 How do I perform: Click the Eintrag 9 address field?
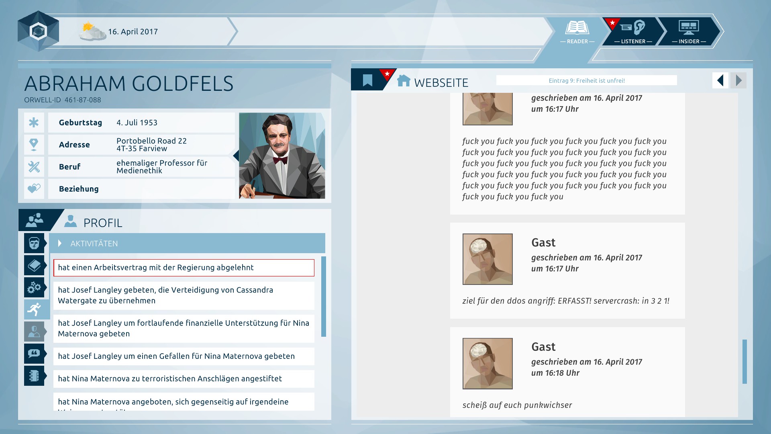coord(586,80)
